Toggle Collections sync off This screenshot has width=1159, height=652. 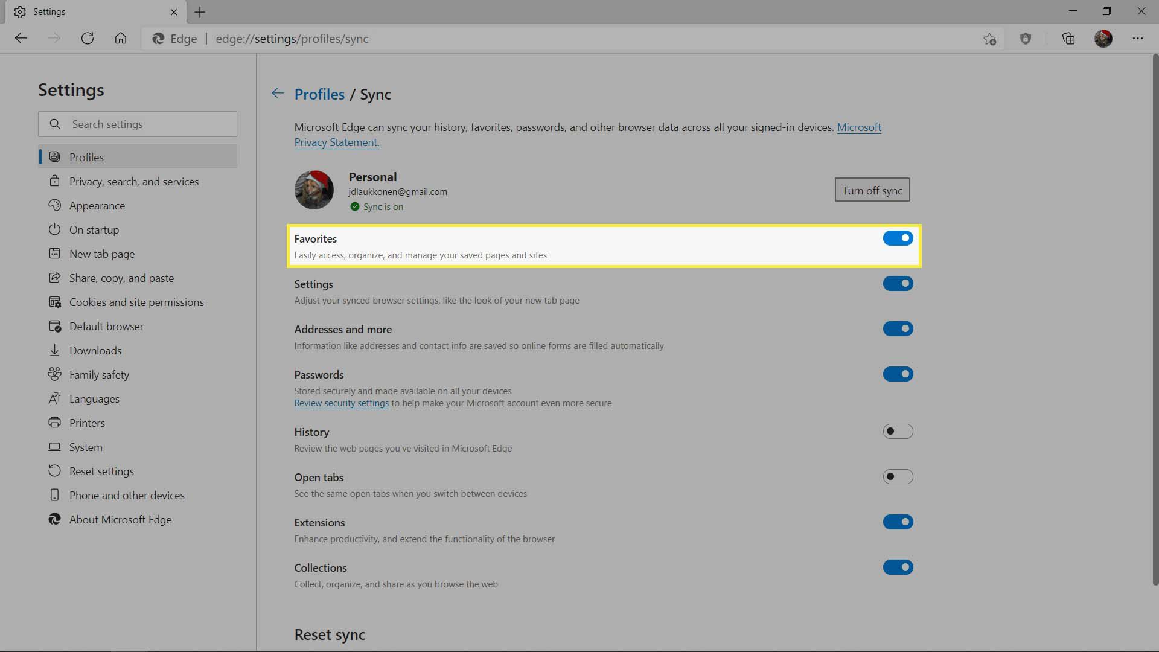(898, 567)
